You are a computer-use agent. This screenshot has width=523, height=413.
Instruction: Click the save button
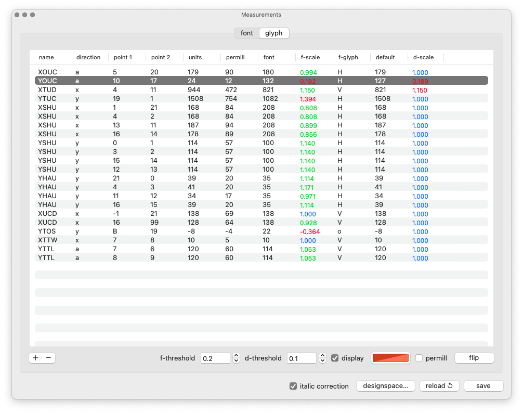(x=483, y=386)
